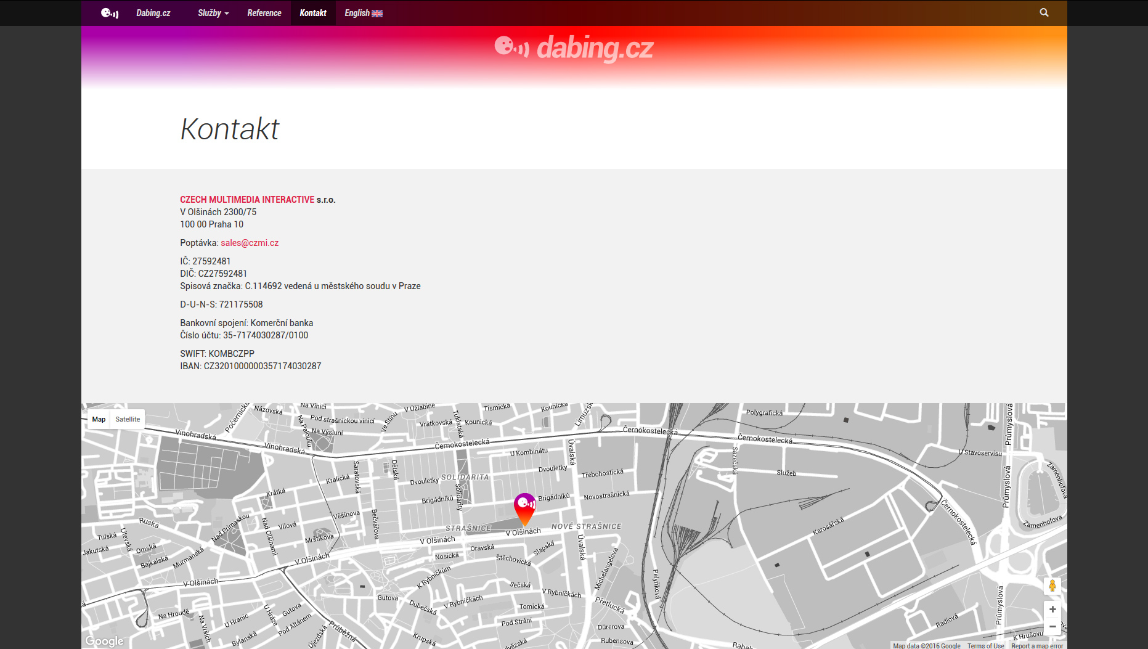Screen dimensions: 1148x649
Task: Click the Google logo on the map
Action: coord(104,641)
